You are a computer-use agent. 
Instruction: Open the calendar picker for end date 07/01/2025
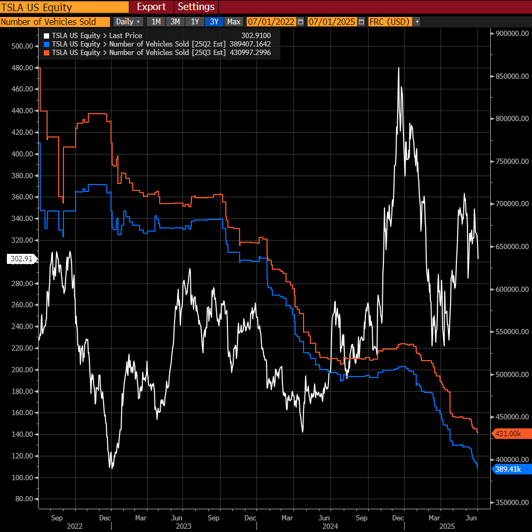click(361, 22)
